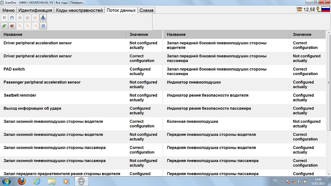
Task: Click the battery power tray icon
Action: [x=305, y=182]
